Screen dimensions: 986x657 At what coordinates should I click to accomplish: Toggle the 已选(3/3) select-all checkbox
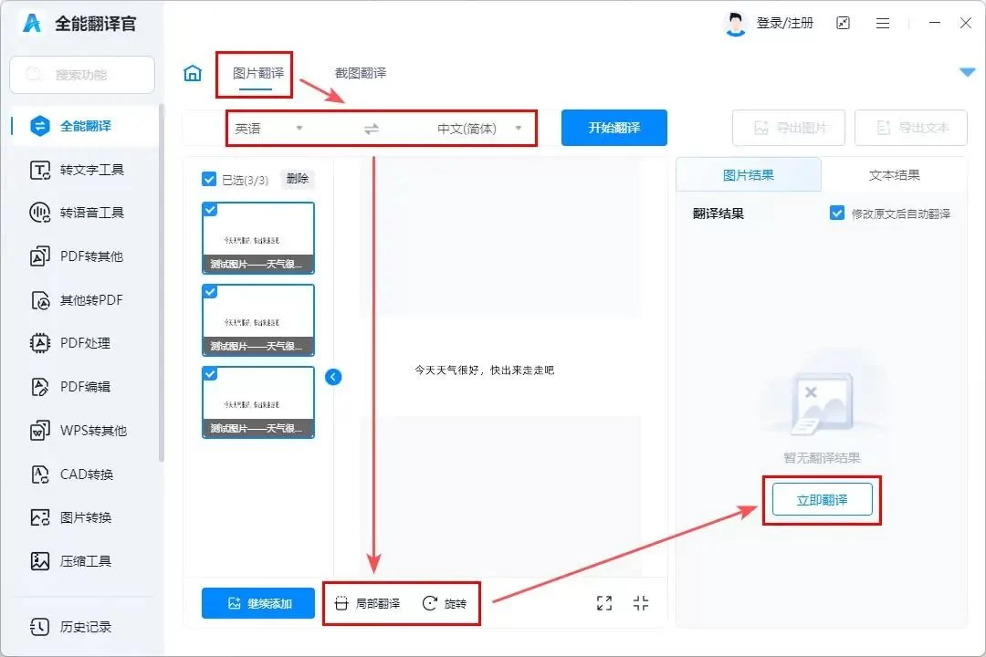tap(209, 180)
